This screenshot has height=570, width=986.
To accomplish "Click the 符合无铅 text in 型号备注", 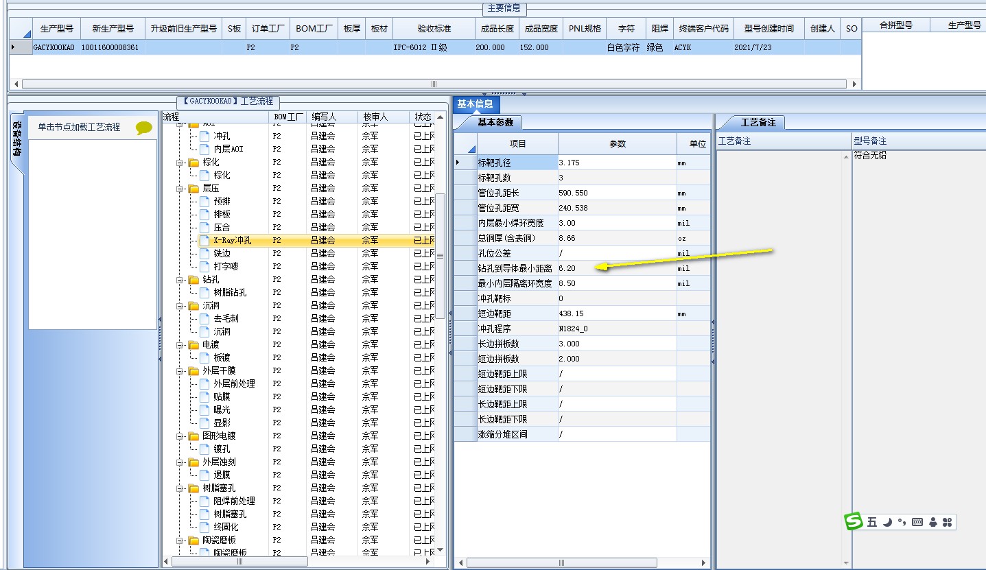I will (x=870, y=156).
